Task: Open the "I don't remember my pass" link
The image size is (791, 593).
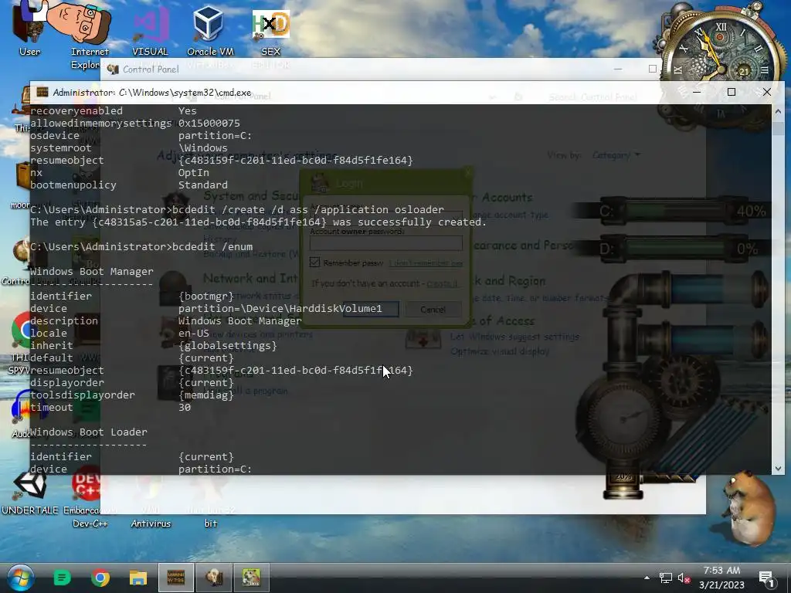Action: coord(426,263)
